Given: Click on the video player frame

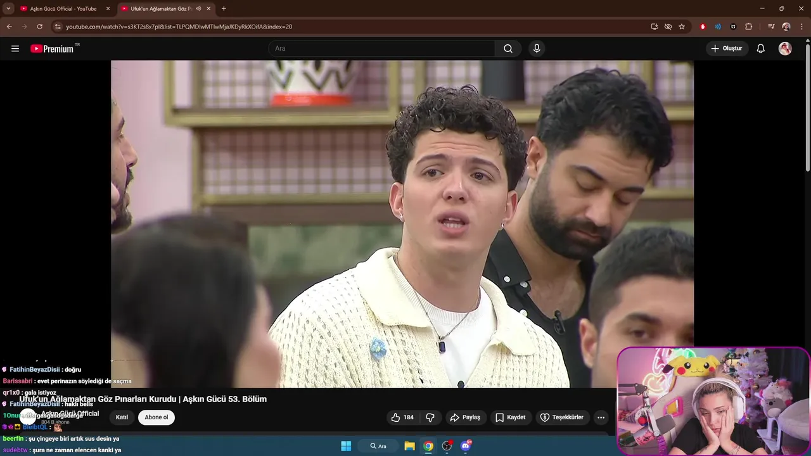Looking at the screenshot, I should 402,224.
